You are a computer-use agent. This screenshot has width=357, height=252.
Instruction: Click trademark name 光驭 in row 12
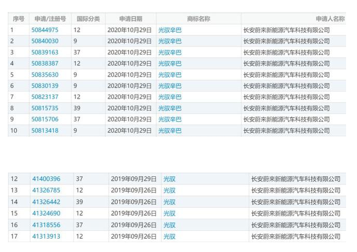coord(170,179)
